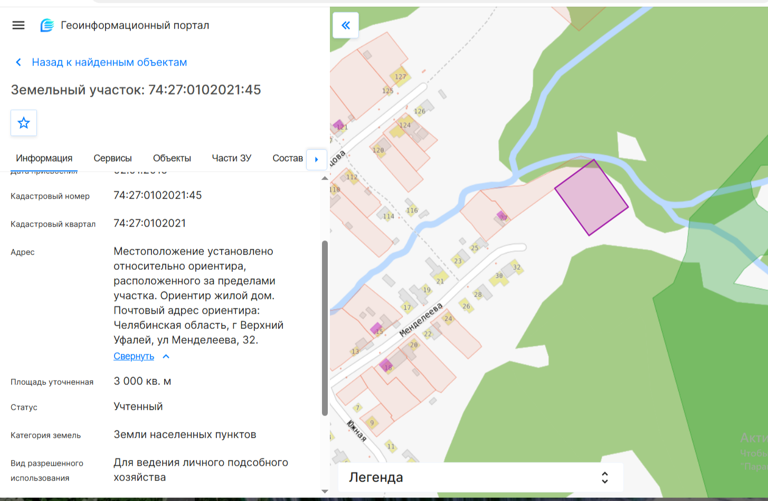Click building number 127 on map
768x501 pixels.
tap(401, 77)
